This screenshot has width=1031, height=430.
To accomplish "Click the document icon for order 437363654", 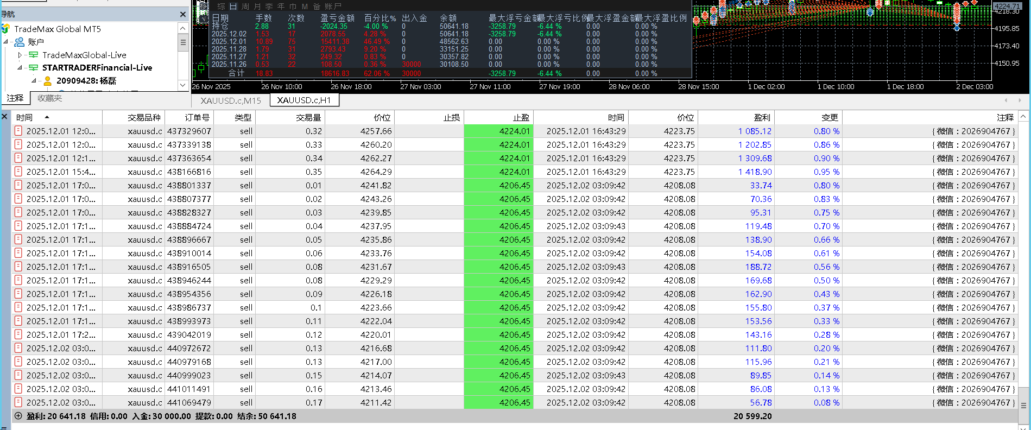I will click(18, 158).
